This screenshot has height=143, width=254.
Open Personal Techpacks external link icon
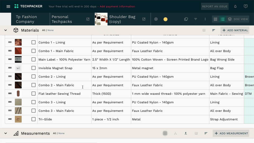(x=88, y=19)
